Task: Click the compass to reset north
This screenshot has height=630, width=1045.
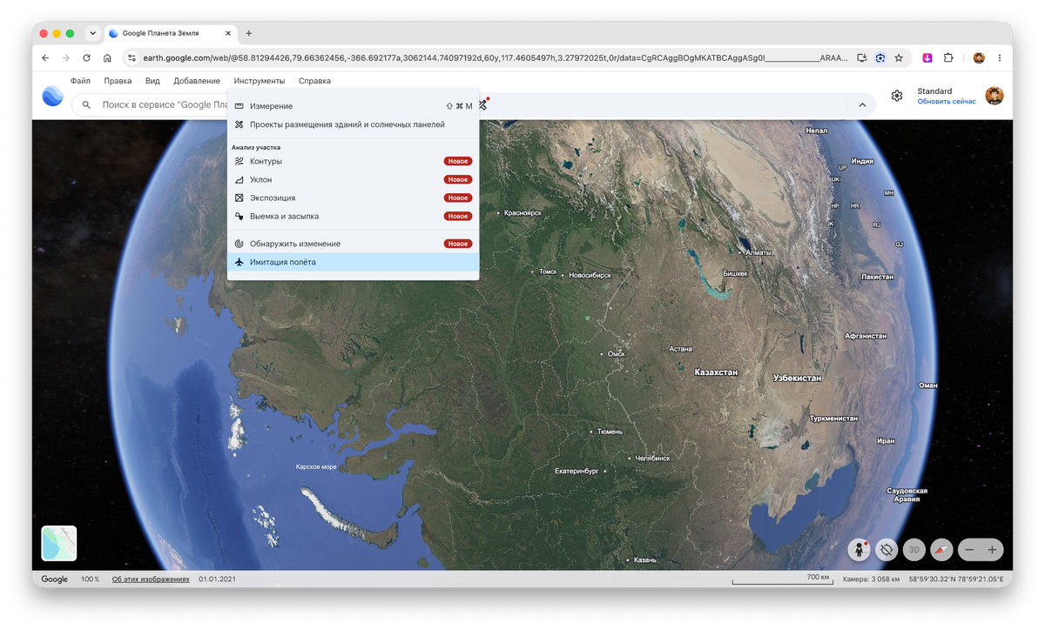Action: [941, 550]
